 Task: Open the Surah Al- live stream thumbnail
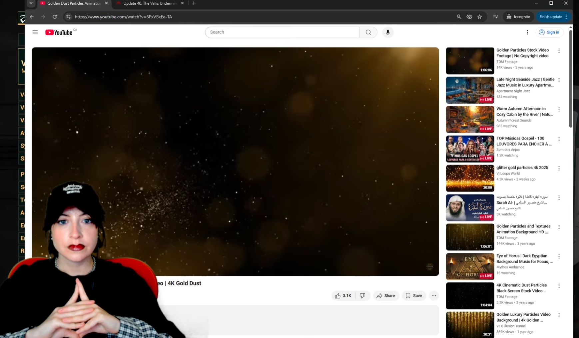point(470,207)
